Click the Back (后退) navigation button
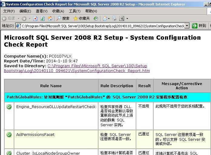Image resolution: width=211 pixels, height=155 pixels. pos(8,18)
